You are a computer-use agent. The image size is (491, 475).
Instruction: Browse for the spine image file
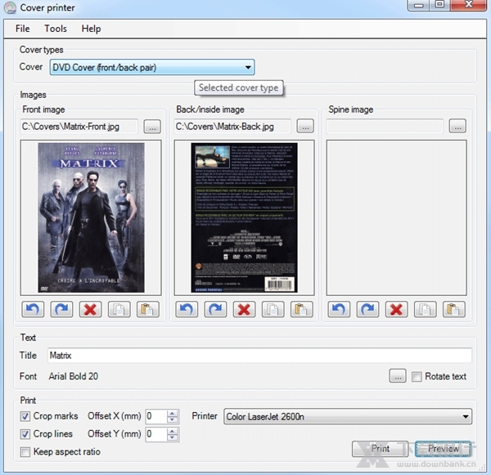click(457, 126)
